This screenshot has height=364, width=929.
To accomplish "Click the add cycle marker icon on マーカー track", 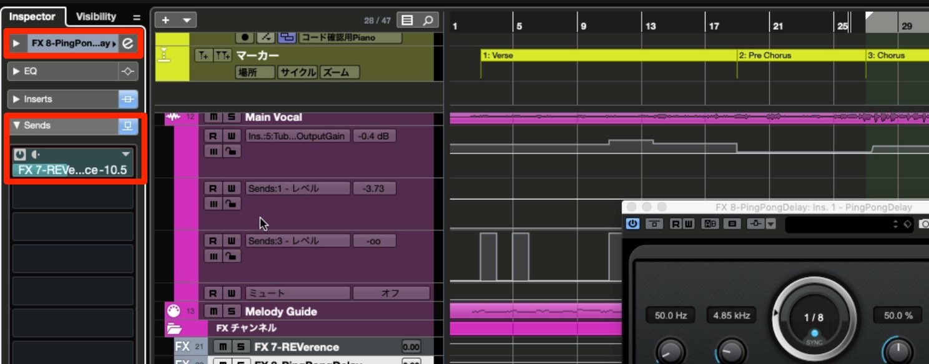I will click(223, 56).
